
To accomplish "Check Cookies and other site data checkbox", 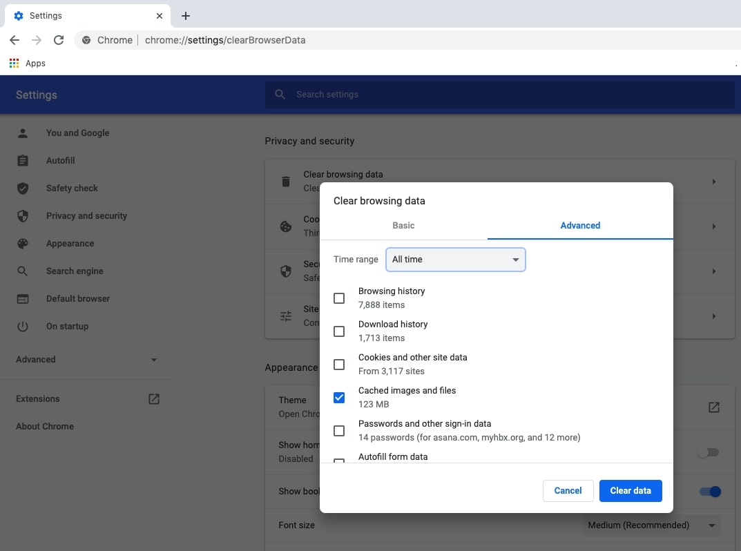I will click(x=339, y=365).
